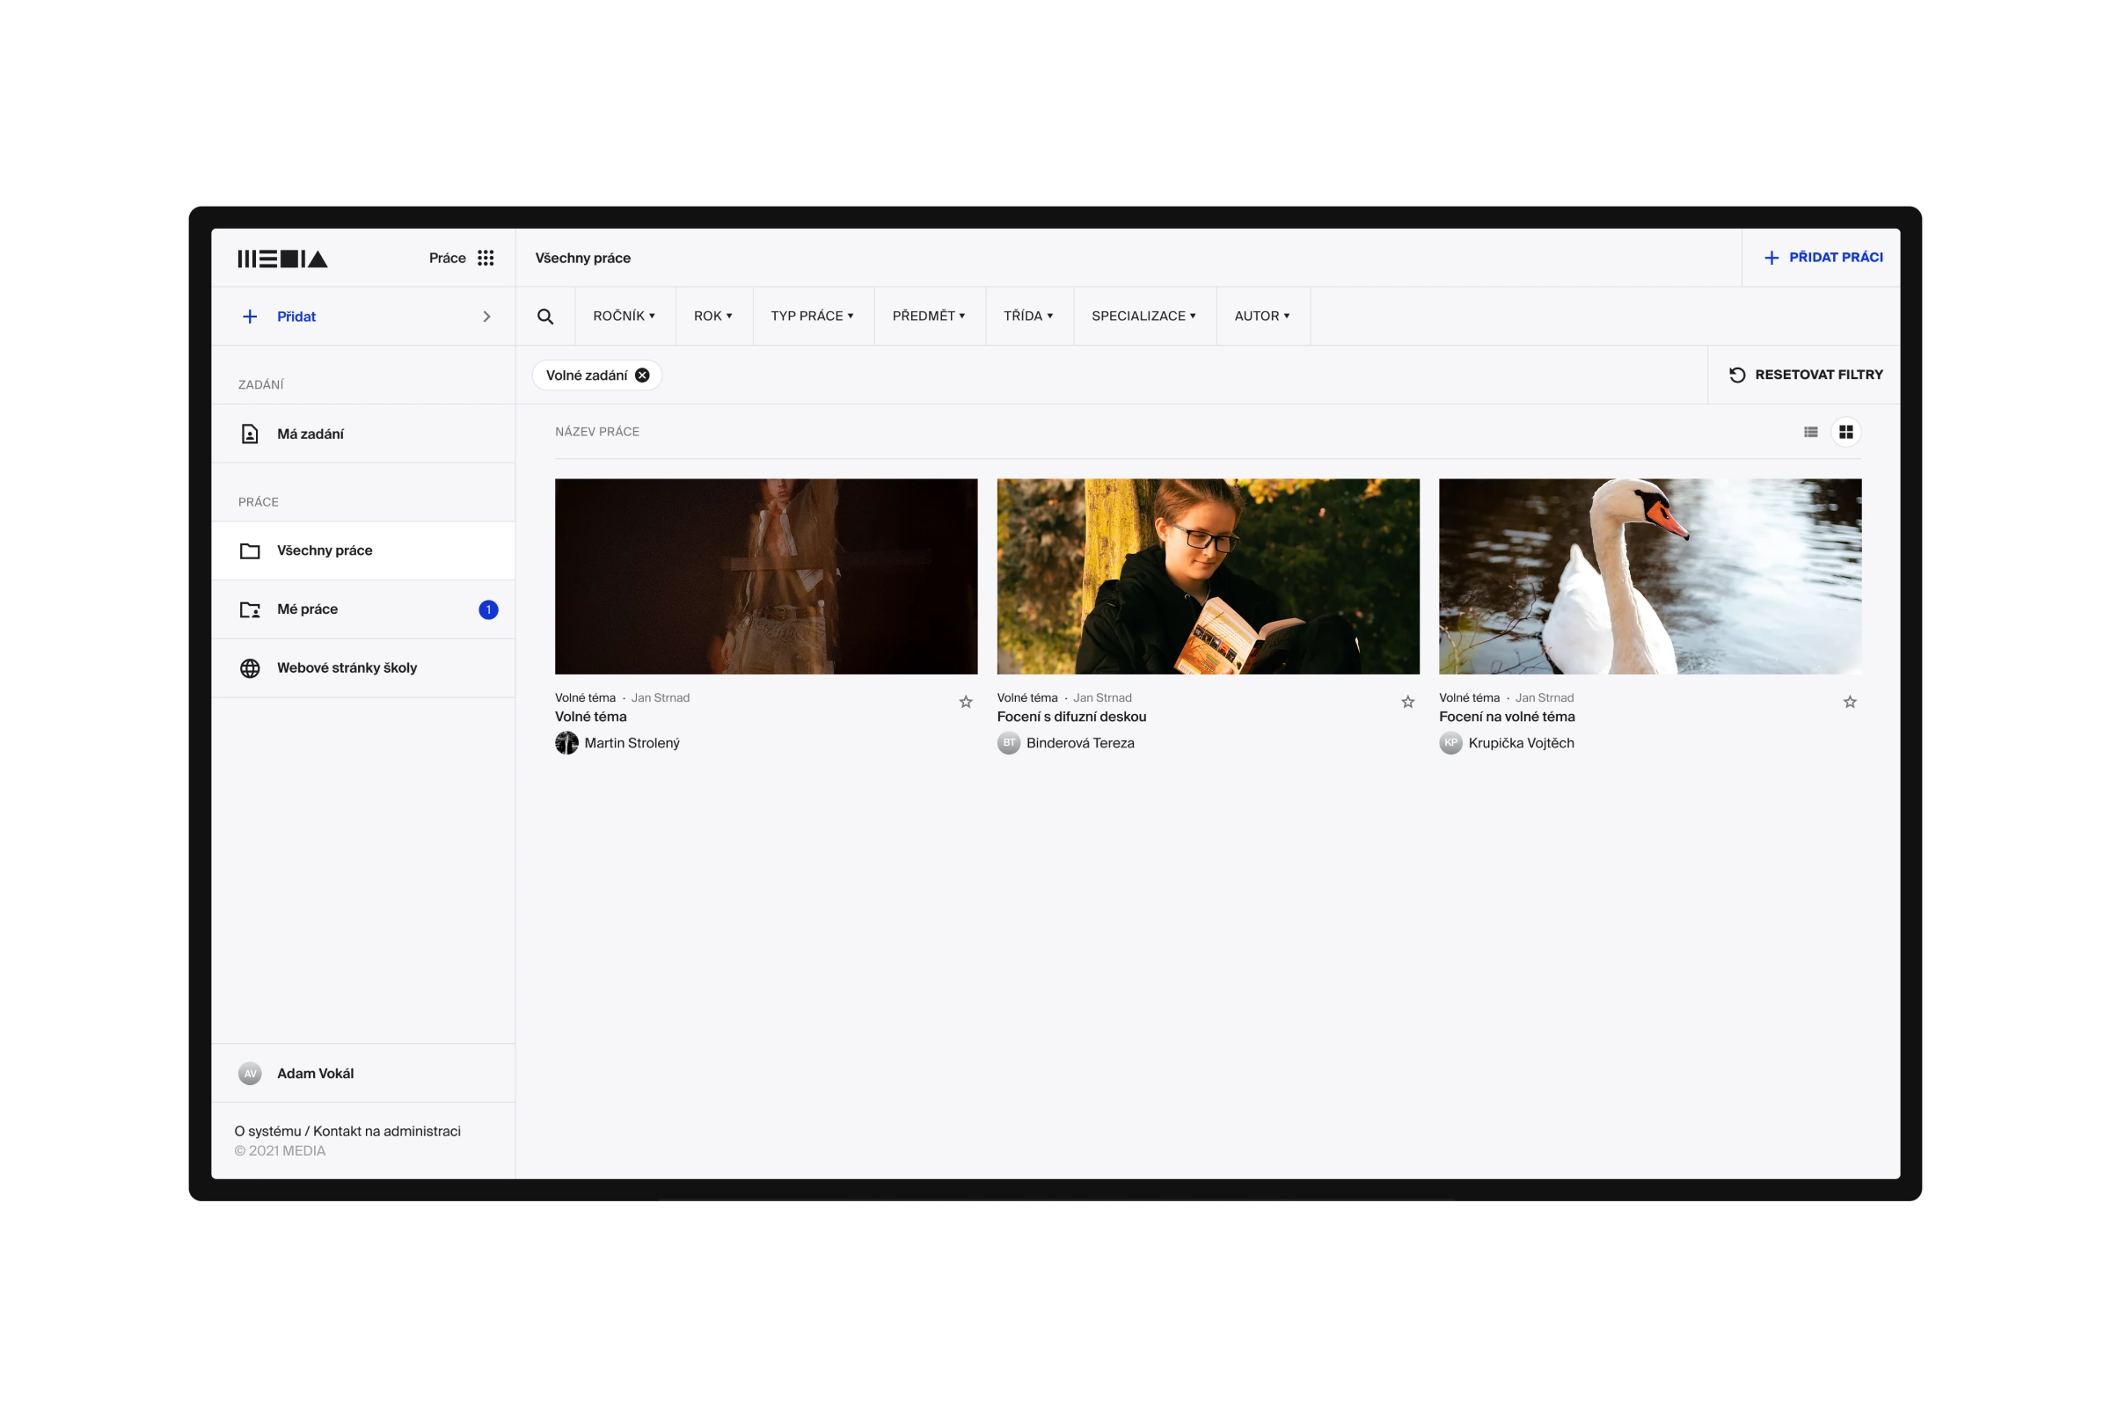Click Název práce column header
Screen dimensions: 2111x1407
click(x=597, y=432)
